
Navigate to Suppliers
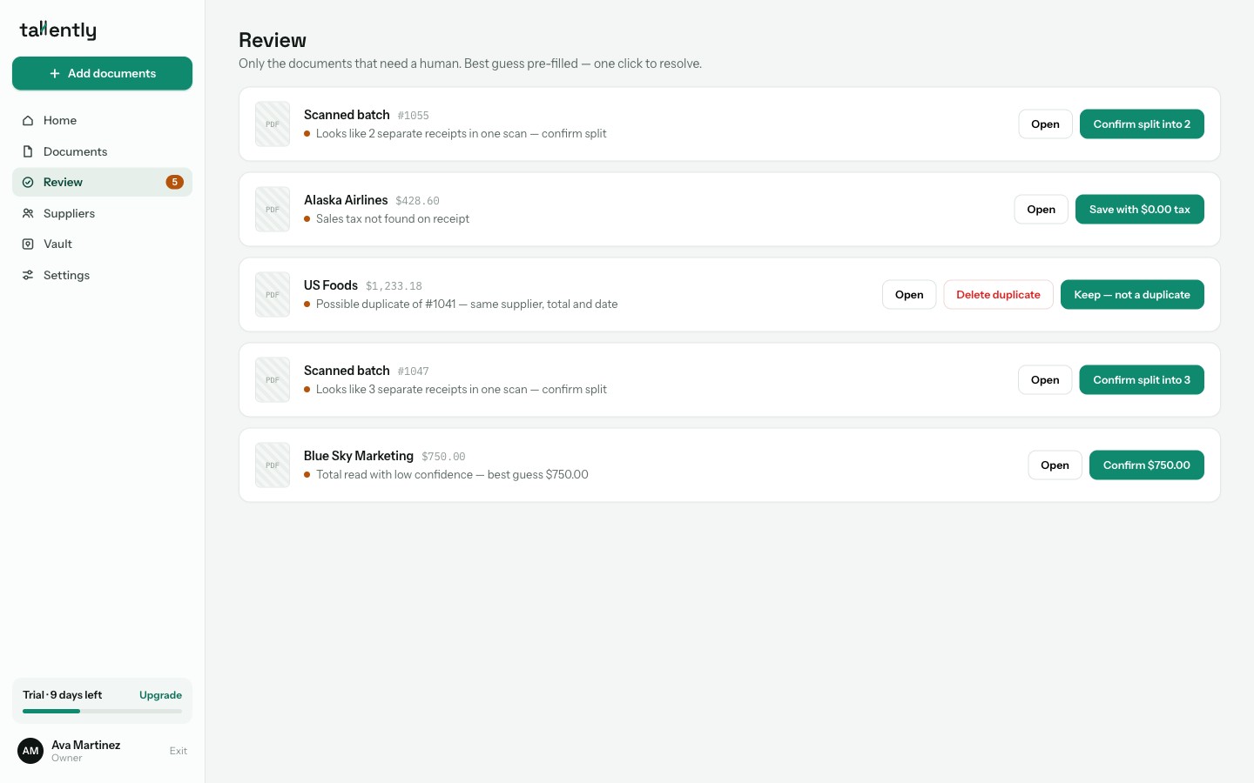coord(102,213)
